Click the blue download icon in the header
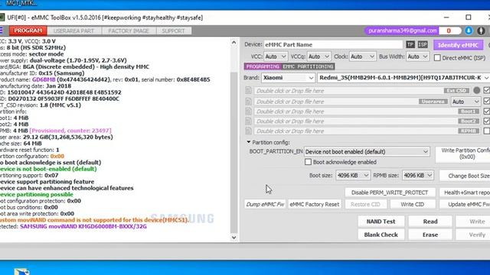This screenshot has width=490, height=275. (x=469, y=31)
